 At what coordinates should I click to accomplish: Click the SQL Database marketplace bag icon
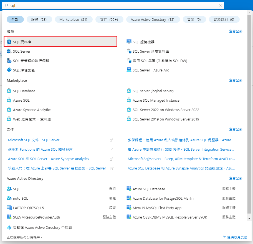pos(9,91)
